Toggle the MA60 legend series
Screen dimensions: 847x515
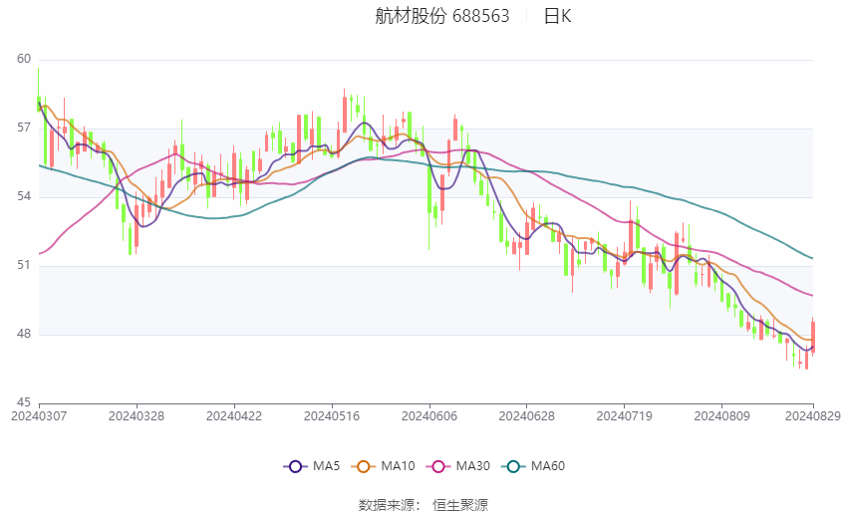(x=533, y=466)
